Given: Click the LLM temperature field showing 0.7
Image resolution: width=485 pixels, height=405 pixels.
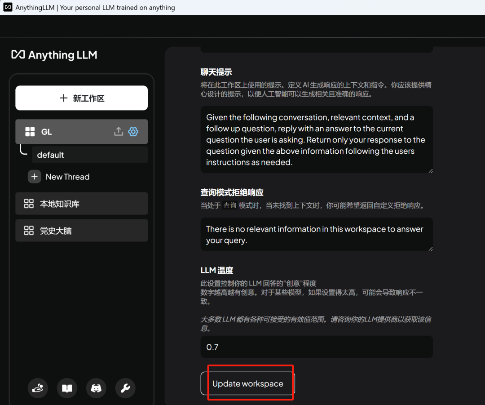Looking at the screenshot, I should [317, 347].
